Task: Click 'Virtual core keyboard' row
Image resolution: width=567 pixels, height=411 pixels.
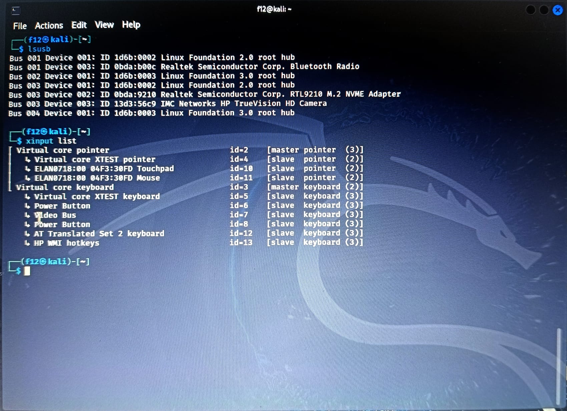Action: (190, 187)
